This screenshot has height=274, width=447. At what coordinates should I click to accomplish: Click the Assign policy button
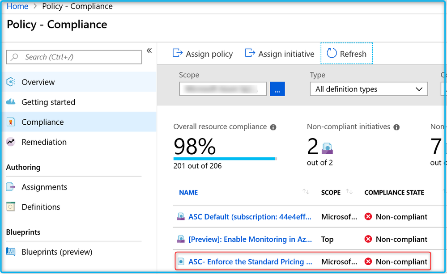pos(203,54)
